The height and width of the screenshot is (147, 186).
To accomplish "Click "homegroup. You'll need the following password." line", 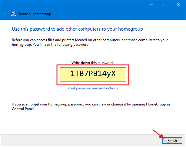I will [x=51, y=45].
